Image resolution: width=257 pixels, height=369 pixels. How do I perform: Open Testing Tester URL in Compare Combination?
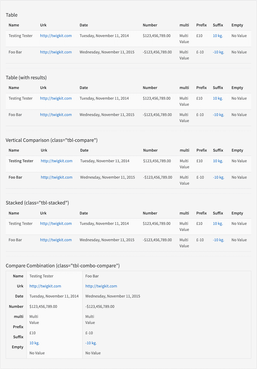click(x=45, y=286)
